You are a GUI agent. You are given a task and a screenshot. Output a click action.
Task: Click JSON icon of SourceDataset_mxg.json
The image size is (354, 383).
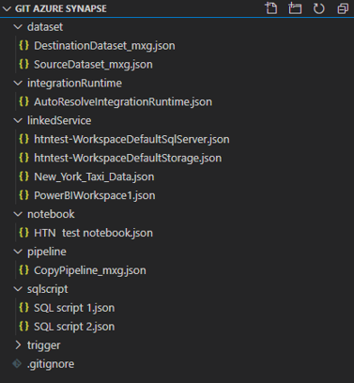pyautogui.click(x=24, y=64)
